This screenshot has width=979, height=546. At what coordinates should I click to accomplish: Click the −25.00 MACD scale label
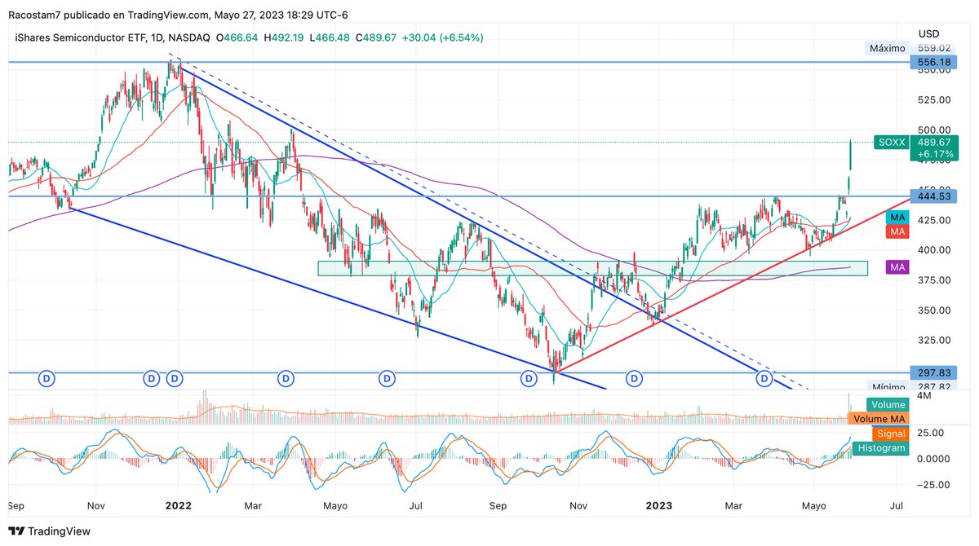(x=934, y=485)
